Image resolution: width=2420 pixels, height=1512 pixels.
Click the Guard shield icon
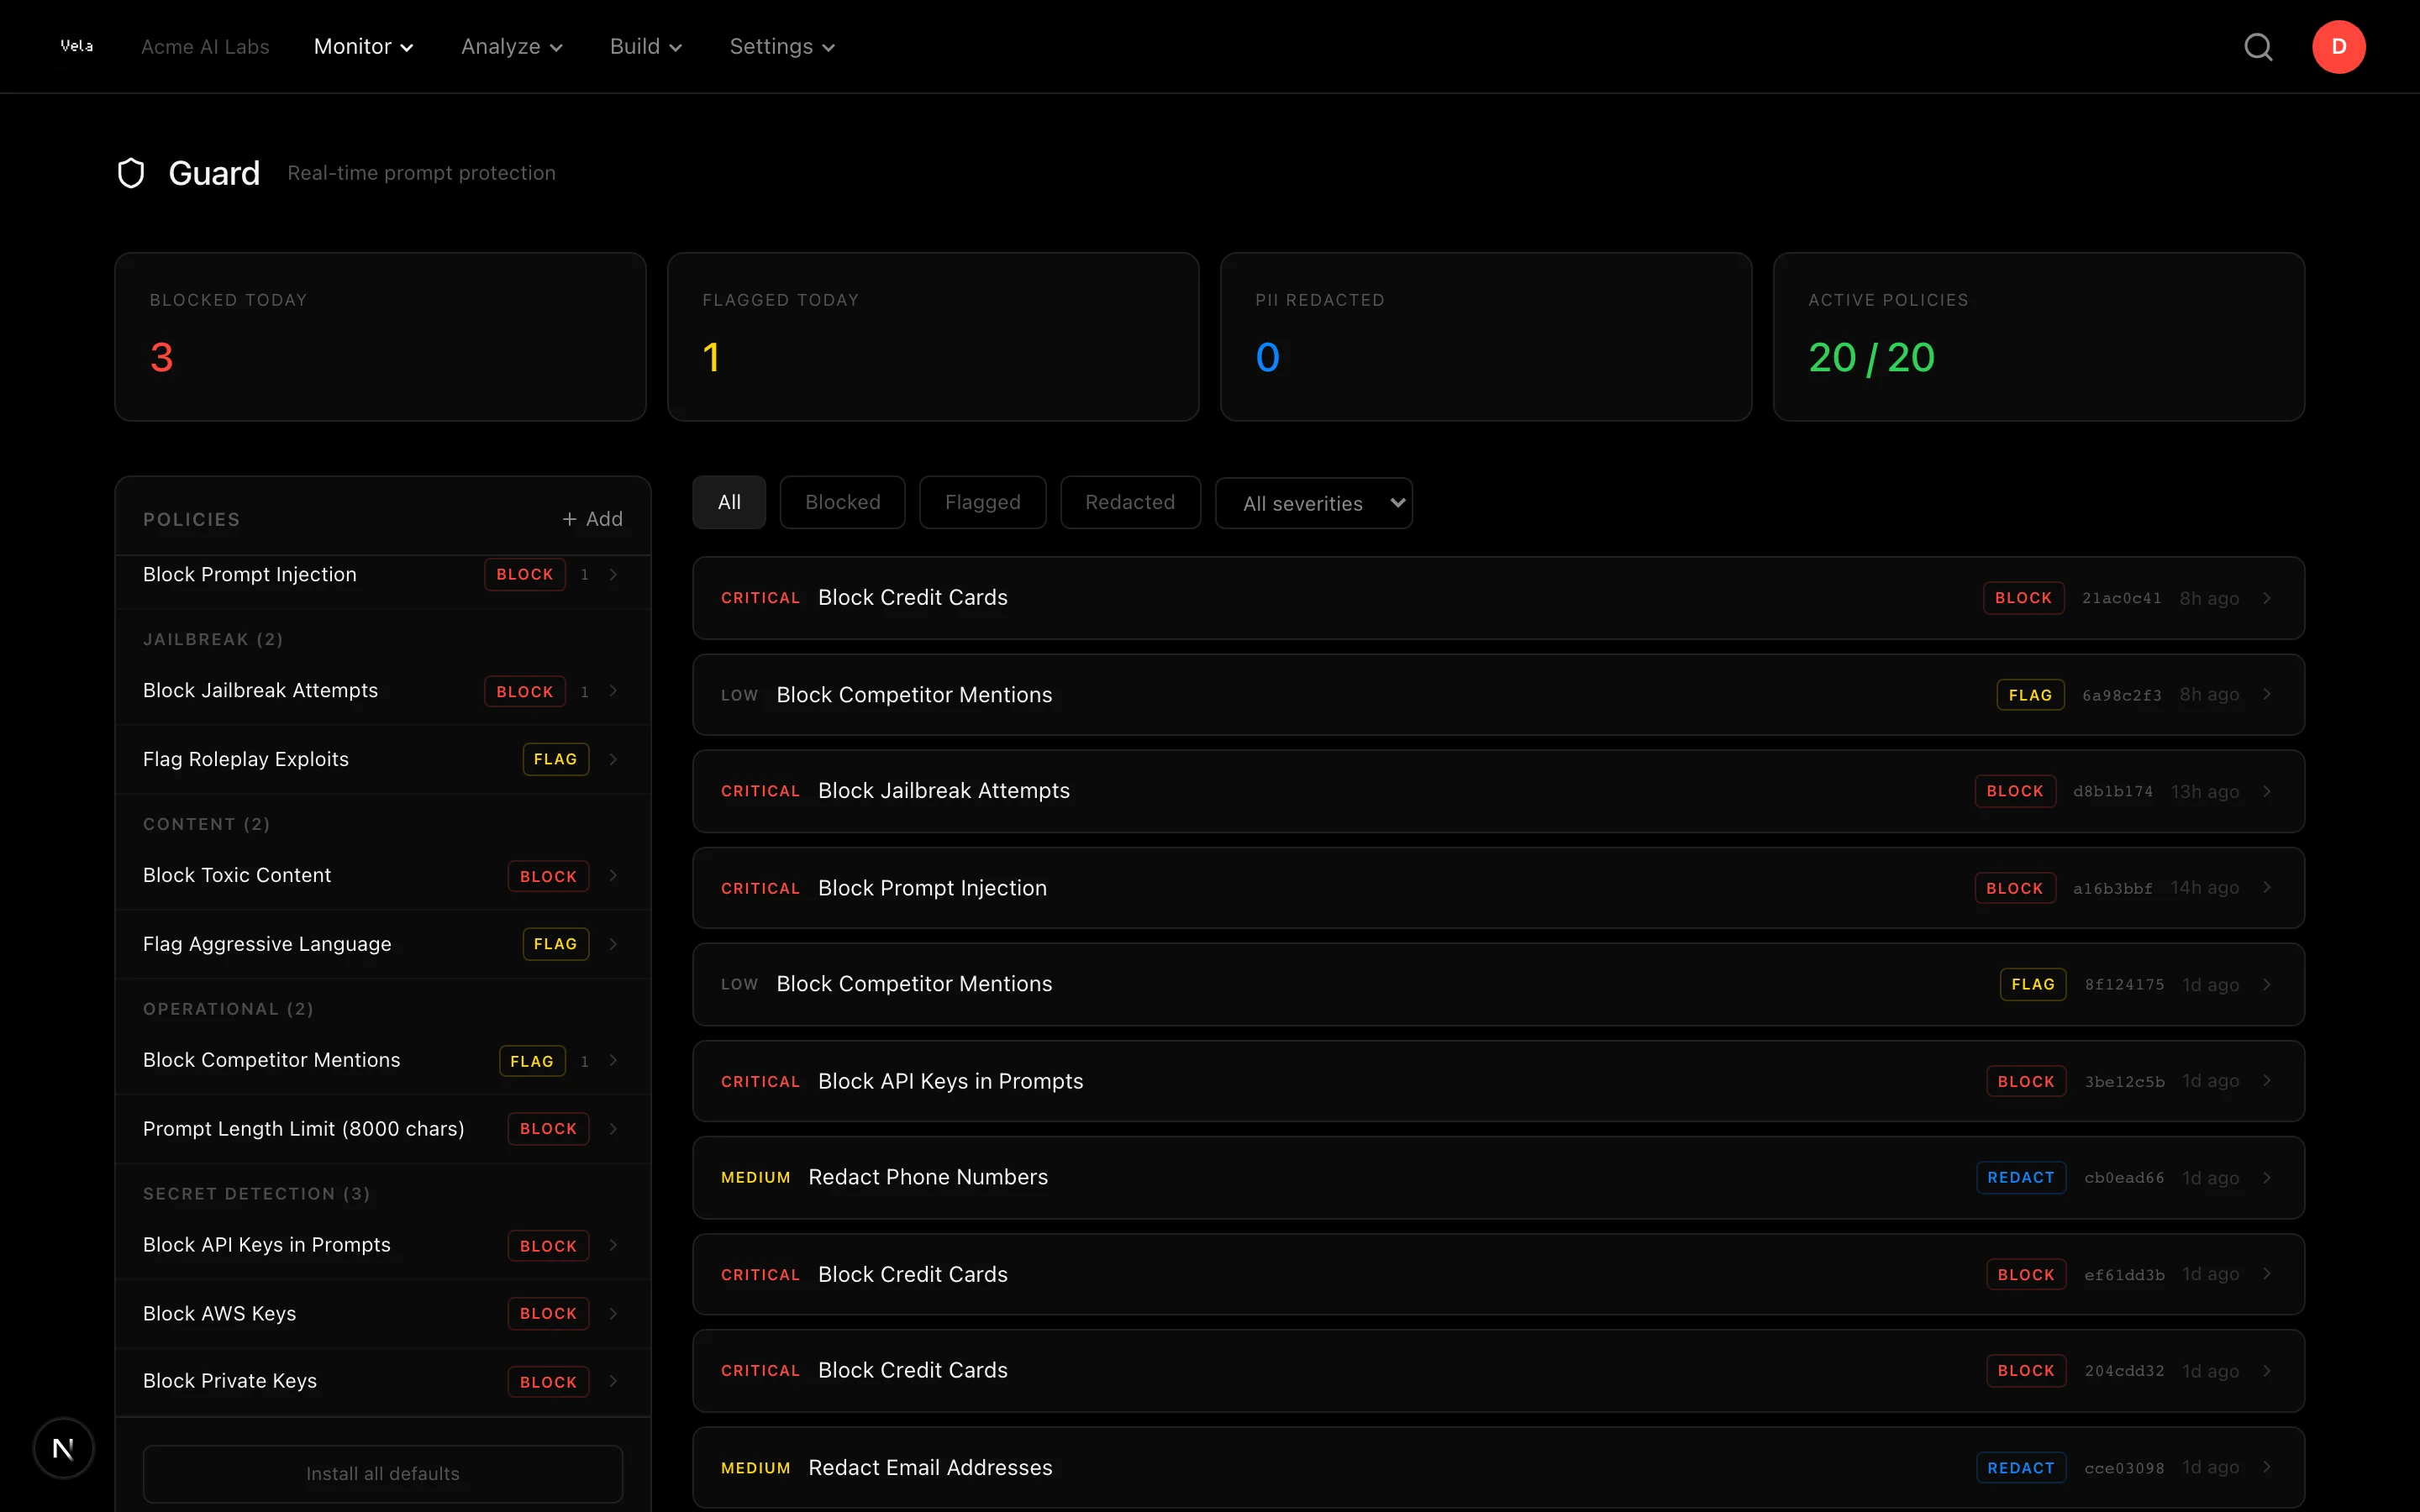(x=131, y=172)
